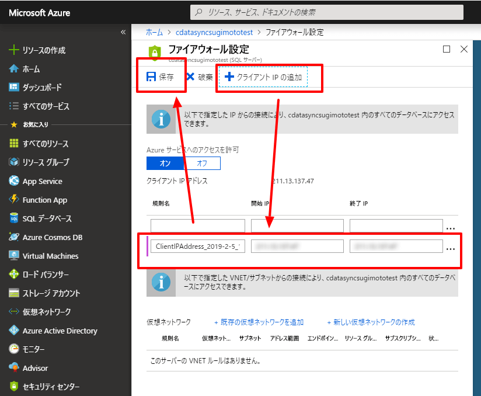
Task: Open the ホーム house icon in the sidebar
Action: point(13,69)
